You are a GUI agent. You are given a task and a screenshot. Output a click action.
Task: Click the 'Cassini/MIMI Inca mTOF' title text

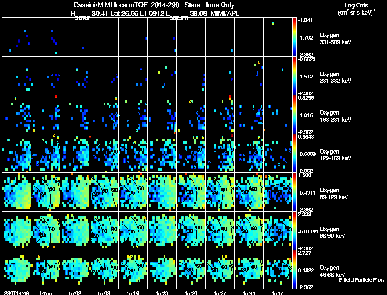coord(110,5)
